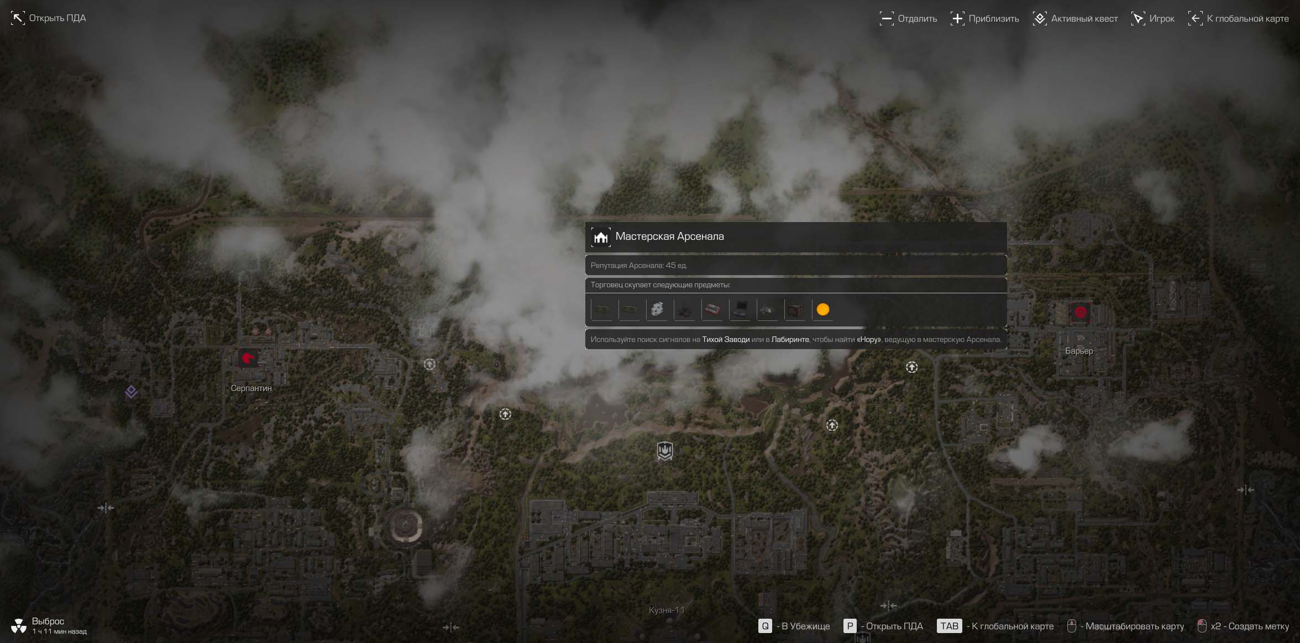Click the purple quest diamond marker
Image resolution: width=1300 pixels, height=643 pixels.
tap(131, 392)
